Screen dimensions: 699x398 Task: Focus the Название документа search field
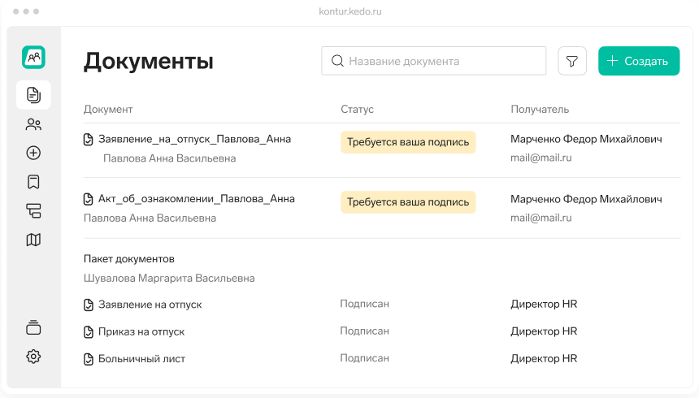tap(434, 61)
